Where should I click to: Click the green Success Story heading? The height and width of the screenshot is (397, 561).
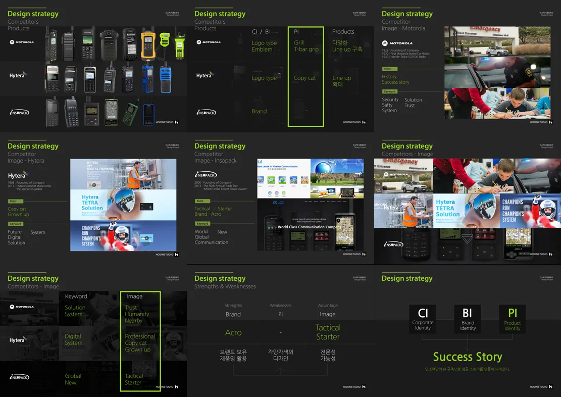(467, 357)
